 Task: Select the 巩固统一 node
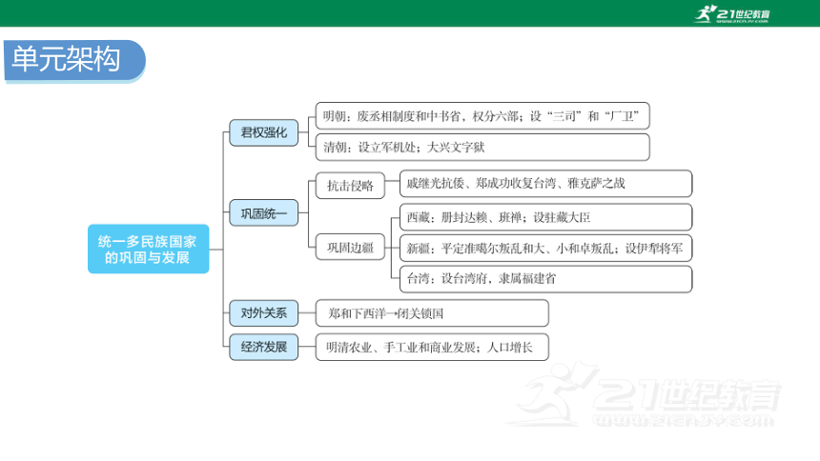[x=263, y=213]
